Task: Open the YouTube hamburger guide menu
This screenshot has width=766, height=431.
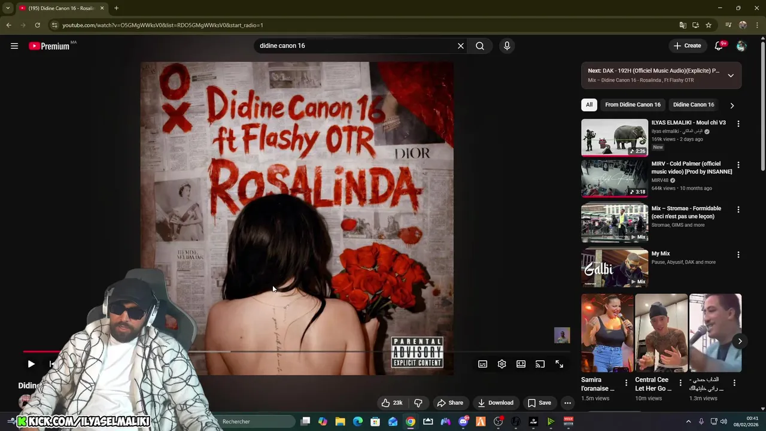Action: coord(14,45)
